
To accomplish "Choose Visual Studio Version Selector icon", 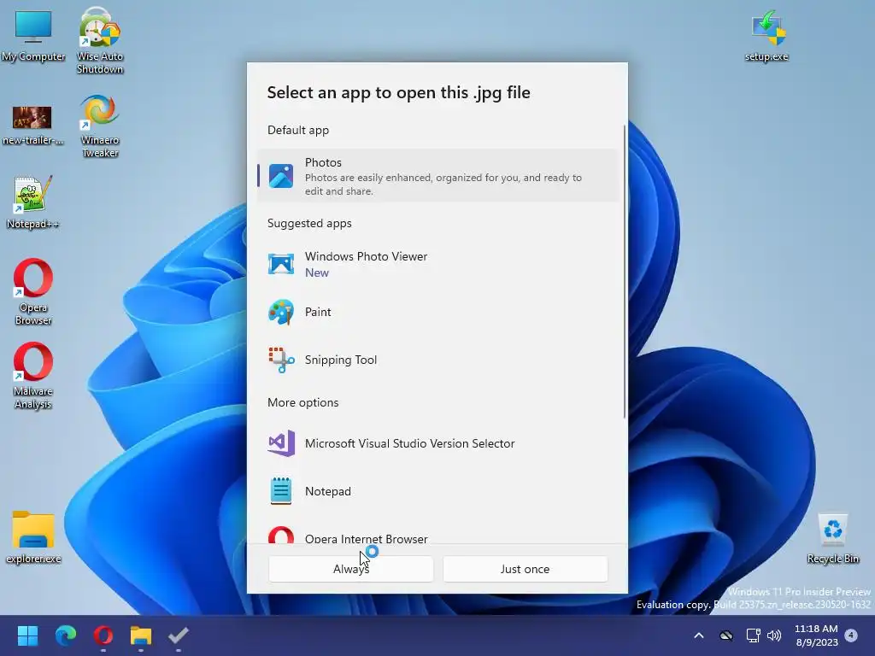I will pos(281,443).
